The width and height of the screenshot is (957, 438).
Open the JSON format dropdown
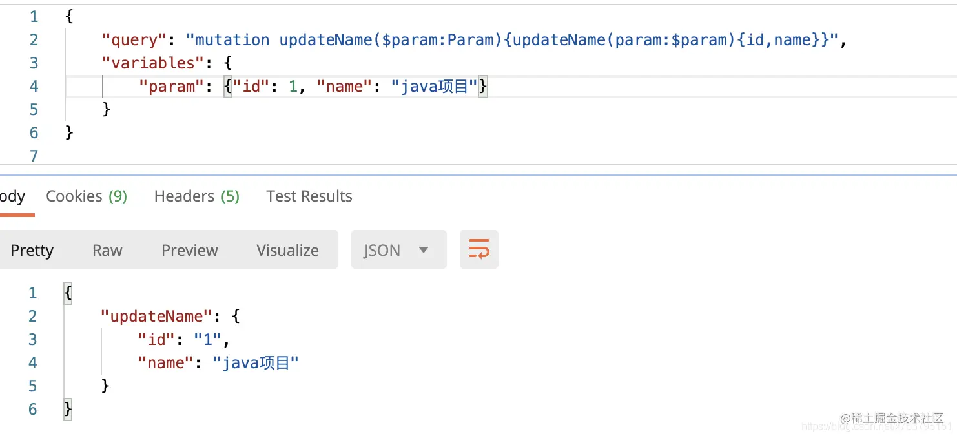pos(398,249)
